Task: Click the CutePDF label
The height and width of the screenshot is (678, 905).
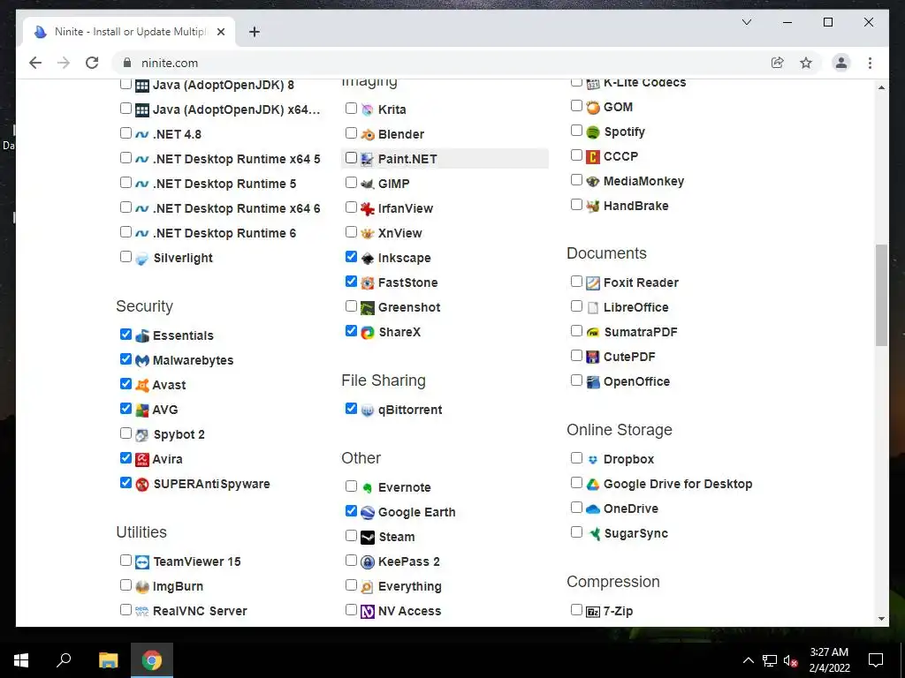Action: click(629, 357)
